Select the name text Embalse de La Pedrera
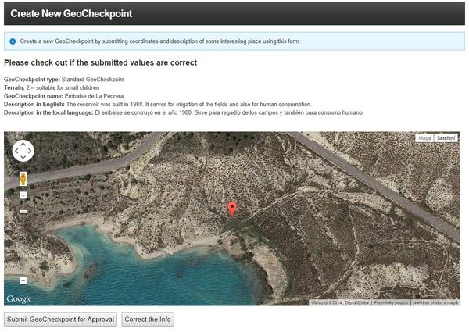Screen dimensions: 469x332 click(x=94, y=96)
